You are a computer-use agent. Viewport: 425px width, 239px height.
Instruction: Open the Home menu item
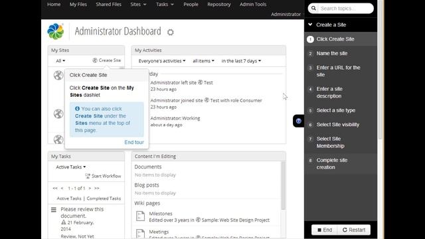click(54, 5)
